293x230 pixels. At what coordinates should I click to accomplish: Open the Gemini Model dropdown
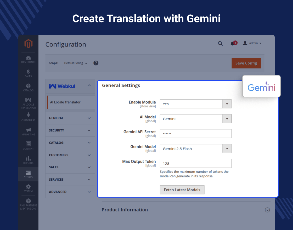195,148
